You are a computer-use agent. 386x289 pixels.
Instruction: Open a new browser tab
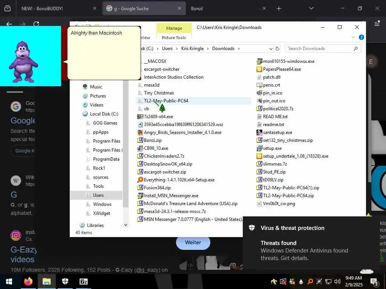tap(279, 9)
